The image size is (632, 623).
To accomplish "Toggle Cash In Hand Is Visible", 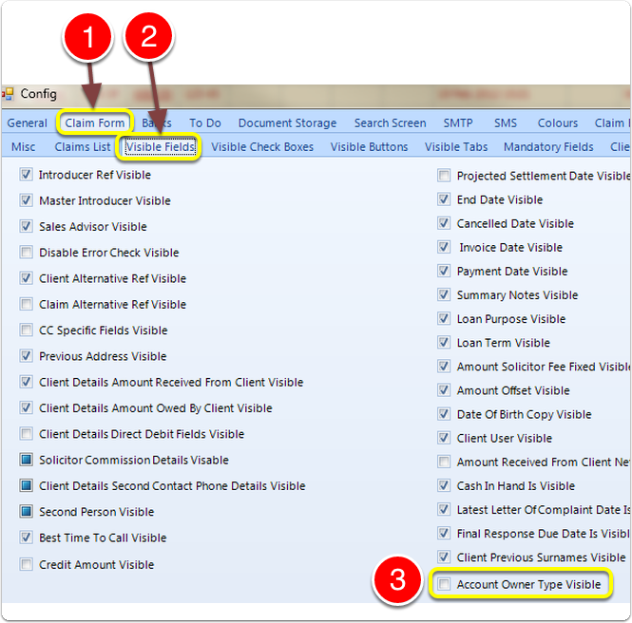I will 444,485.
